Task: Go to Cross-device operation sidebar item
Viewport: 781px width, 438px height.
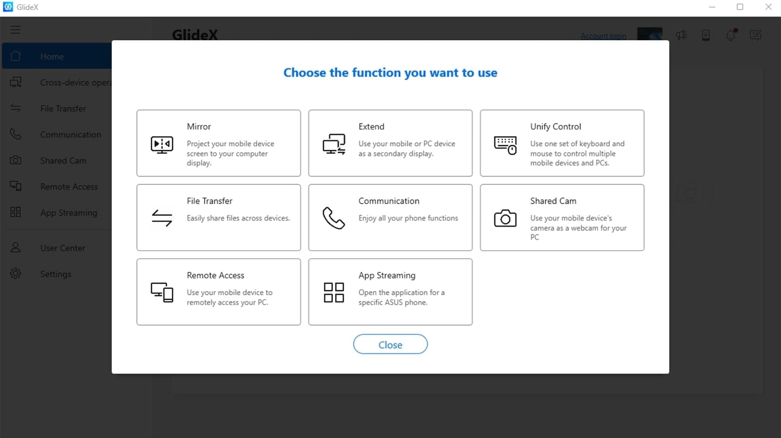Action: tap(68, 82)
